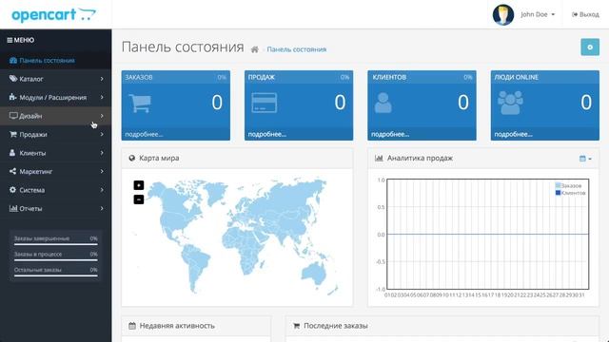Click the Выход logout link
Screen dimensions: 609x342
[x=585, y=14]
